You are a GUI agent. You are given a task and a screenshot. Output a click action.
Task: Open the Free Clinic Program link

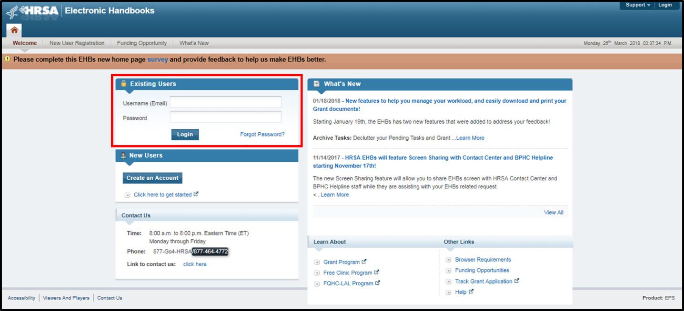click(348, 273)
